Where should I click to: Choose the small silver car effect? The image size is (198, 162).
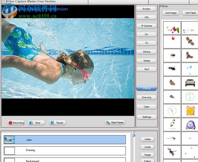tap(172, 97)
